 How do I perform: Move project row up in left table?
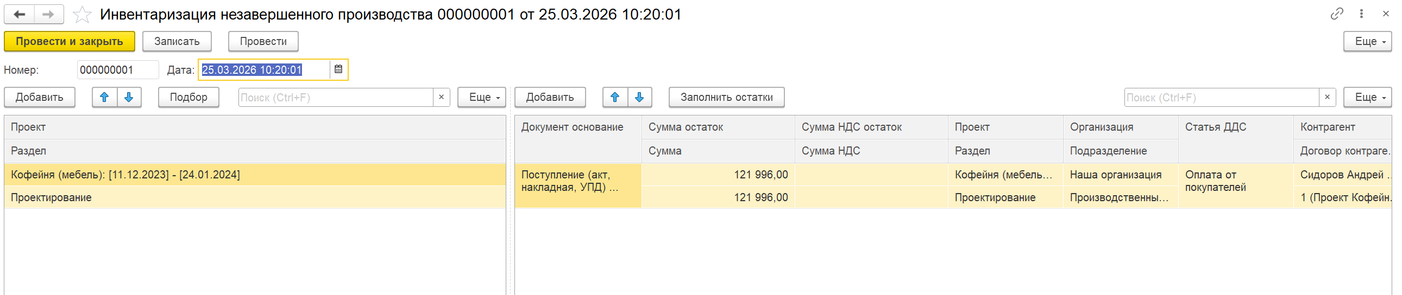coord(104,97)
